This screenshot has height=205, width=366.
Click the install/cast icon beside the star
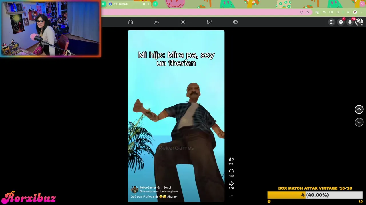pyautogui.click(x=301, y=12)
